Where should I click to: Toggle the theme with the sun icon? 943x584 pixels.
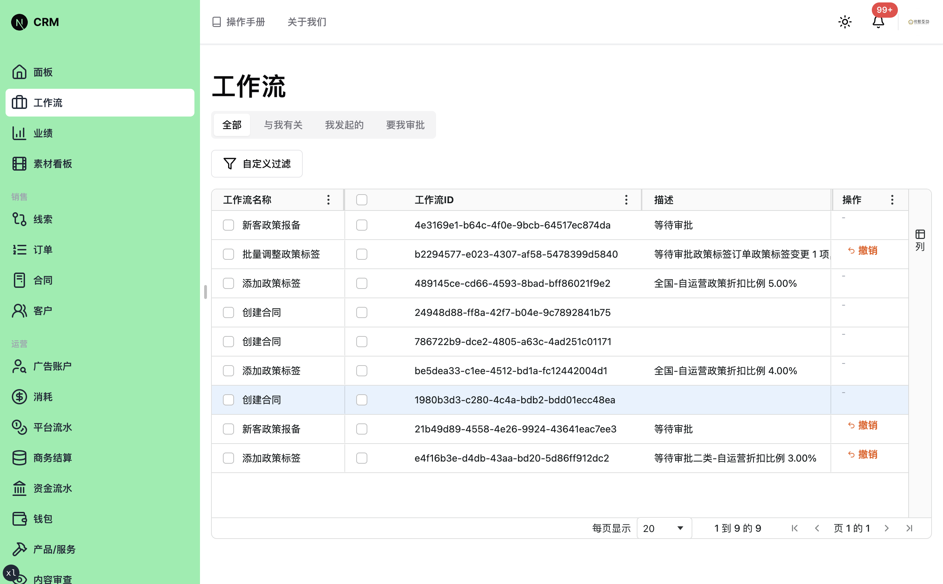[x=845, y=22]
